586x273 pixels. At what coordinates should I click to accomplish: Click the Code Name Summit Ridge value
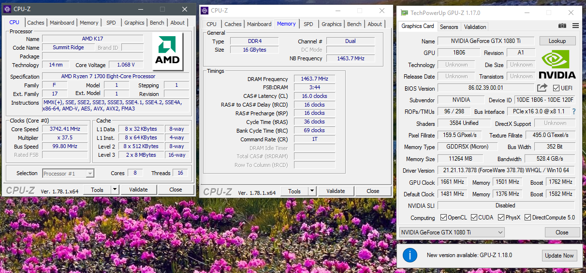(68, 47)
